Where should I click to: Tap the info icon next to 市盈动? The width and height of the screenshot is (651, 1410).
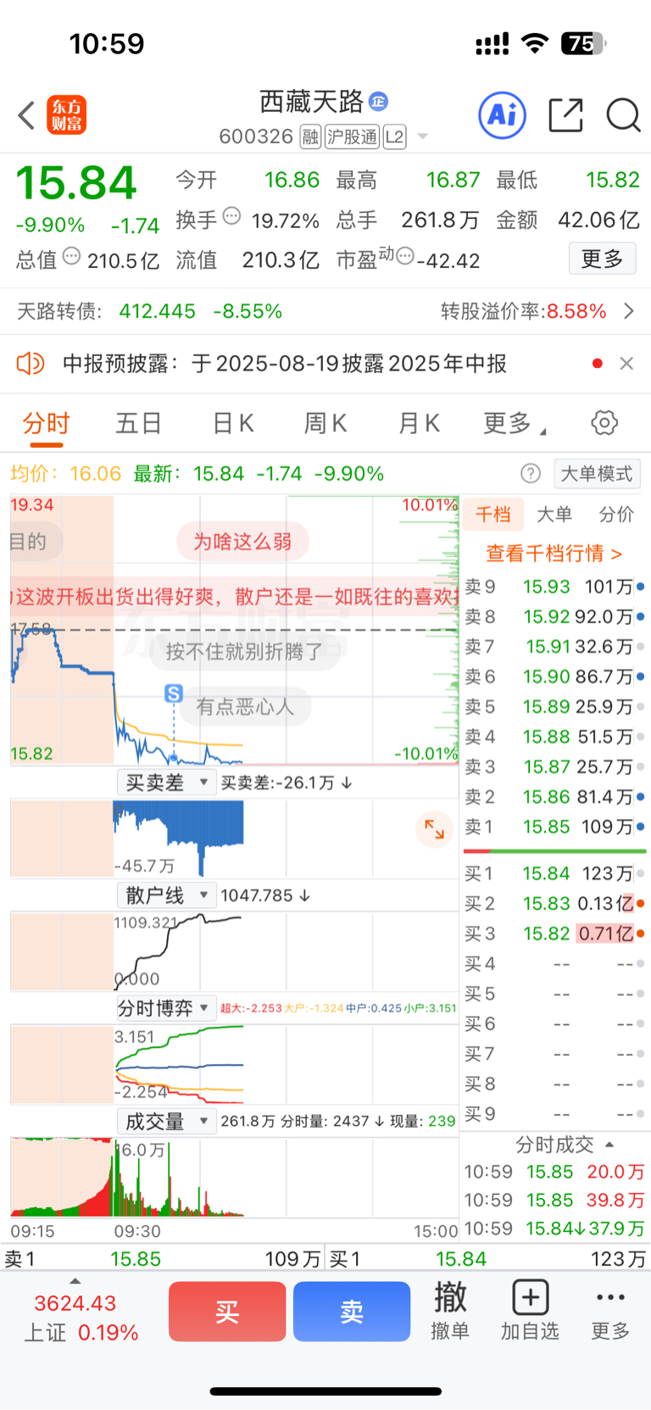point(405,255)
